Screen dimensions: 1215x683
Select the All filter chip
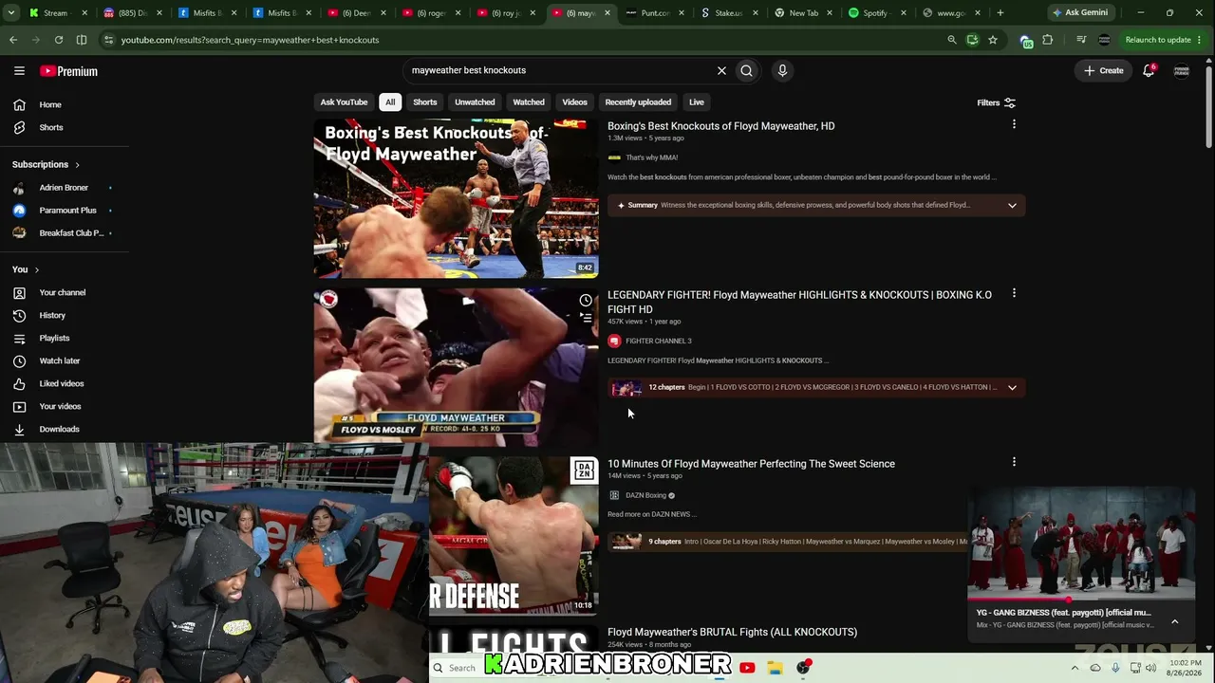click(390, 102)
